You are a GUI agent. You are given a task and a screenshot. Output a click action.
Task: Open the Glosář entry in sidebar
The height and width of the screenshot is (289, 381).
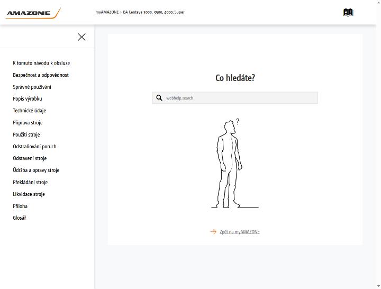(20, 218)
